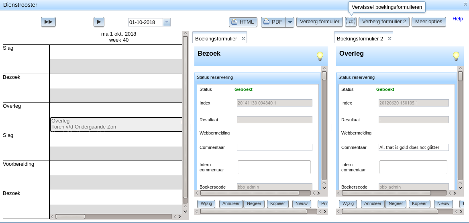This screenshot has width=469, height=223.
Task: Click the lightbulb icon in Bezoek form
Action: (320, 56)
